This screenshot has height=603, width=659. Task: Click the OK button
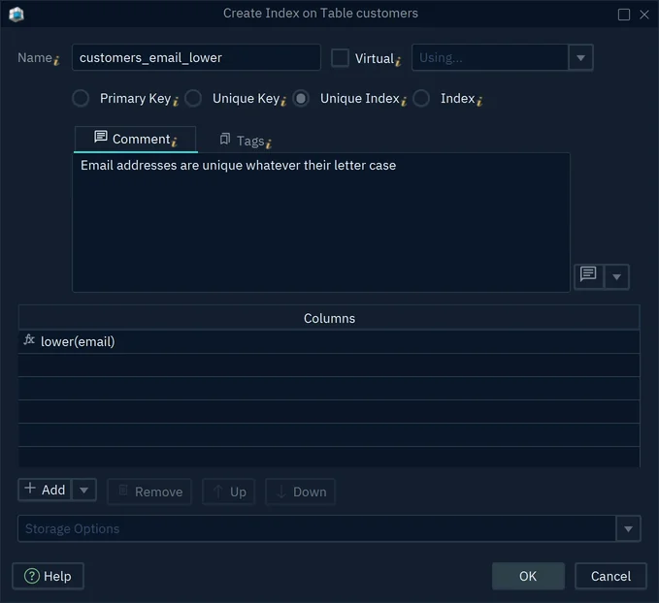528,576
